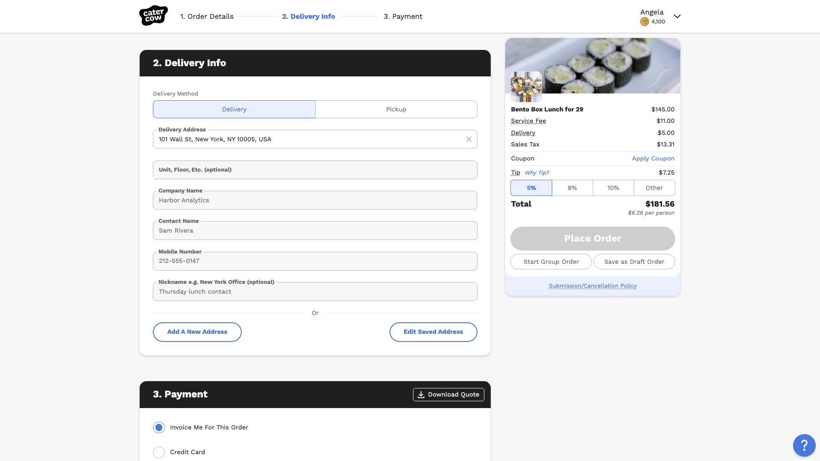Click the CaterCow logo
This screenshot has width=820, height=461.
(x=153, y=16)
